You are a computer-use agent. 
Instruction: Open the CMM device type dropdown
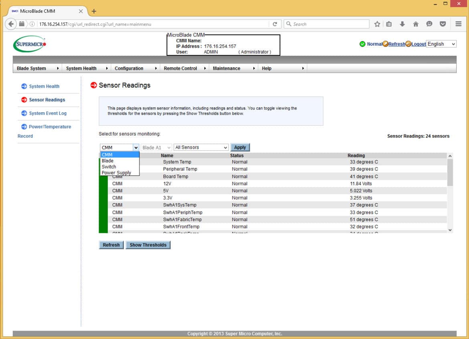coord(119,147)
